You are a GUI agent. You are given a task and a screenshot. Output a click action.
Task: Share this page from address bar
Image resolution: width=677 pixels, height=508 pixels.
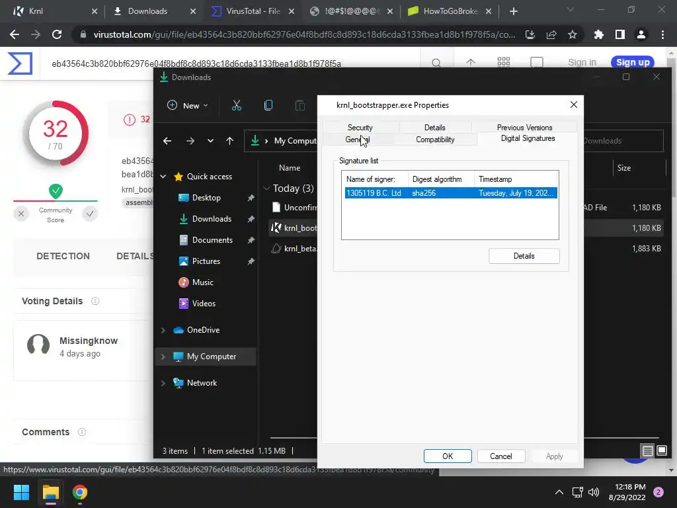click(x=551, y=34)
